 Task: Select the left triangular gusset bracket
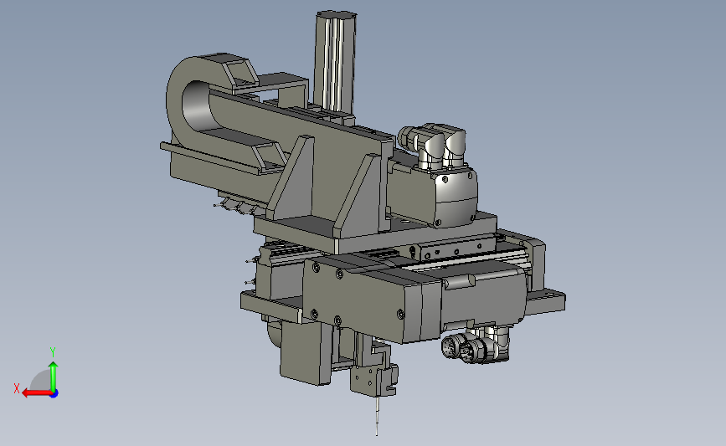292,178
